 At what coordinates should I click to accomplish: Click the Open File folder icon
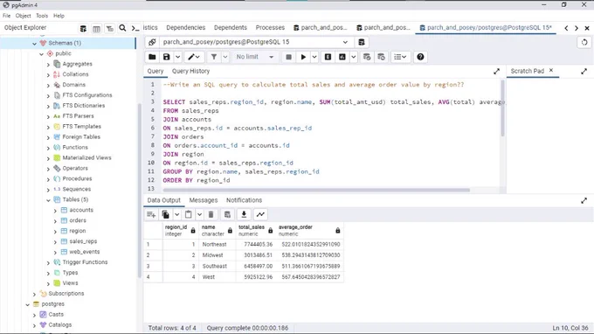(152, 57)
